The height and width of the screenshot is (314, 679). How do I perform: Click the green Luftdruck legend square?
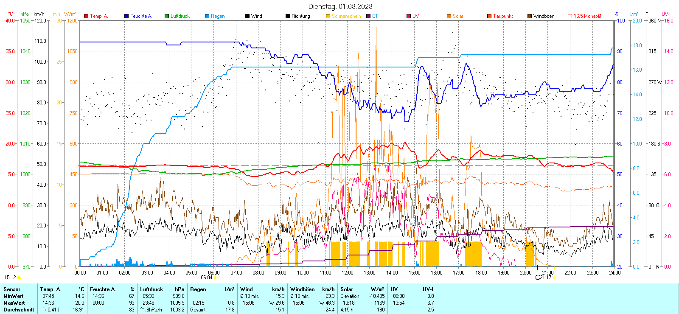pyautogui.click(x=167, y=16)
